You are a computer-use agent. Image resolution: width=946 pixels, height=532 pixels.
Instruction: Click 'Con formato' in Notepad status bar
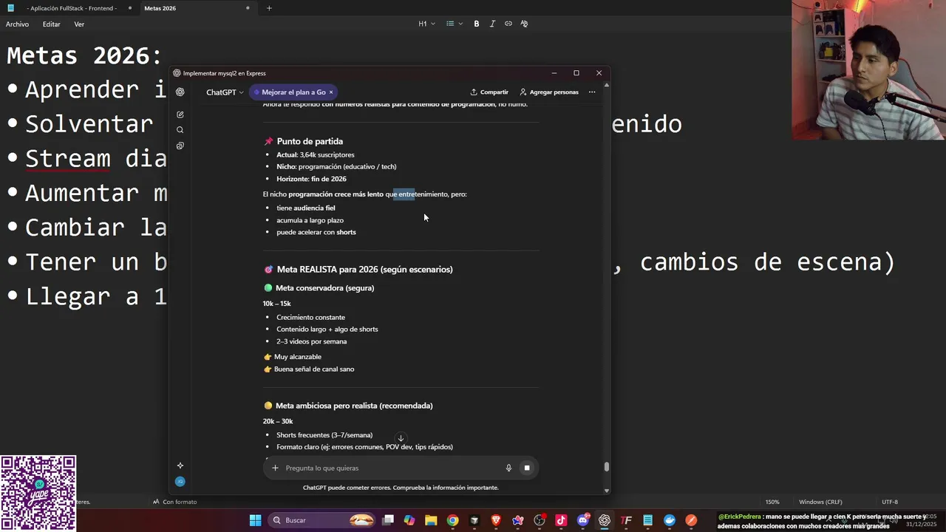tap(175, 502)
